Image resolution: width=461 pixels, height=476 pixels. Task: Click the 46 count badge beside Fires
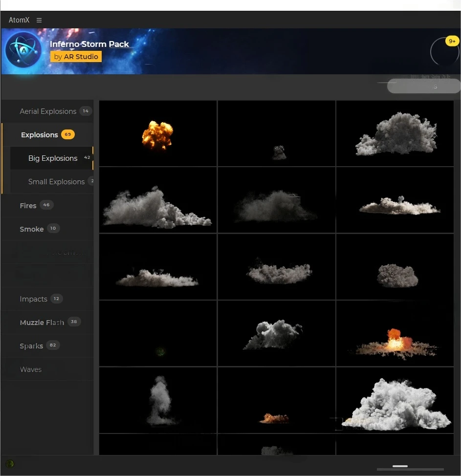[x=46, y=205]
